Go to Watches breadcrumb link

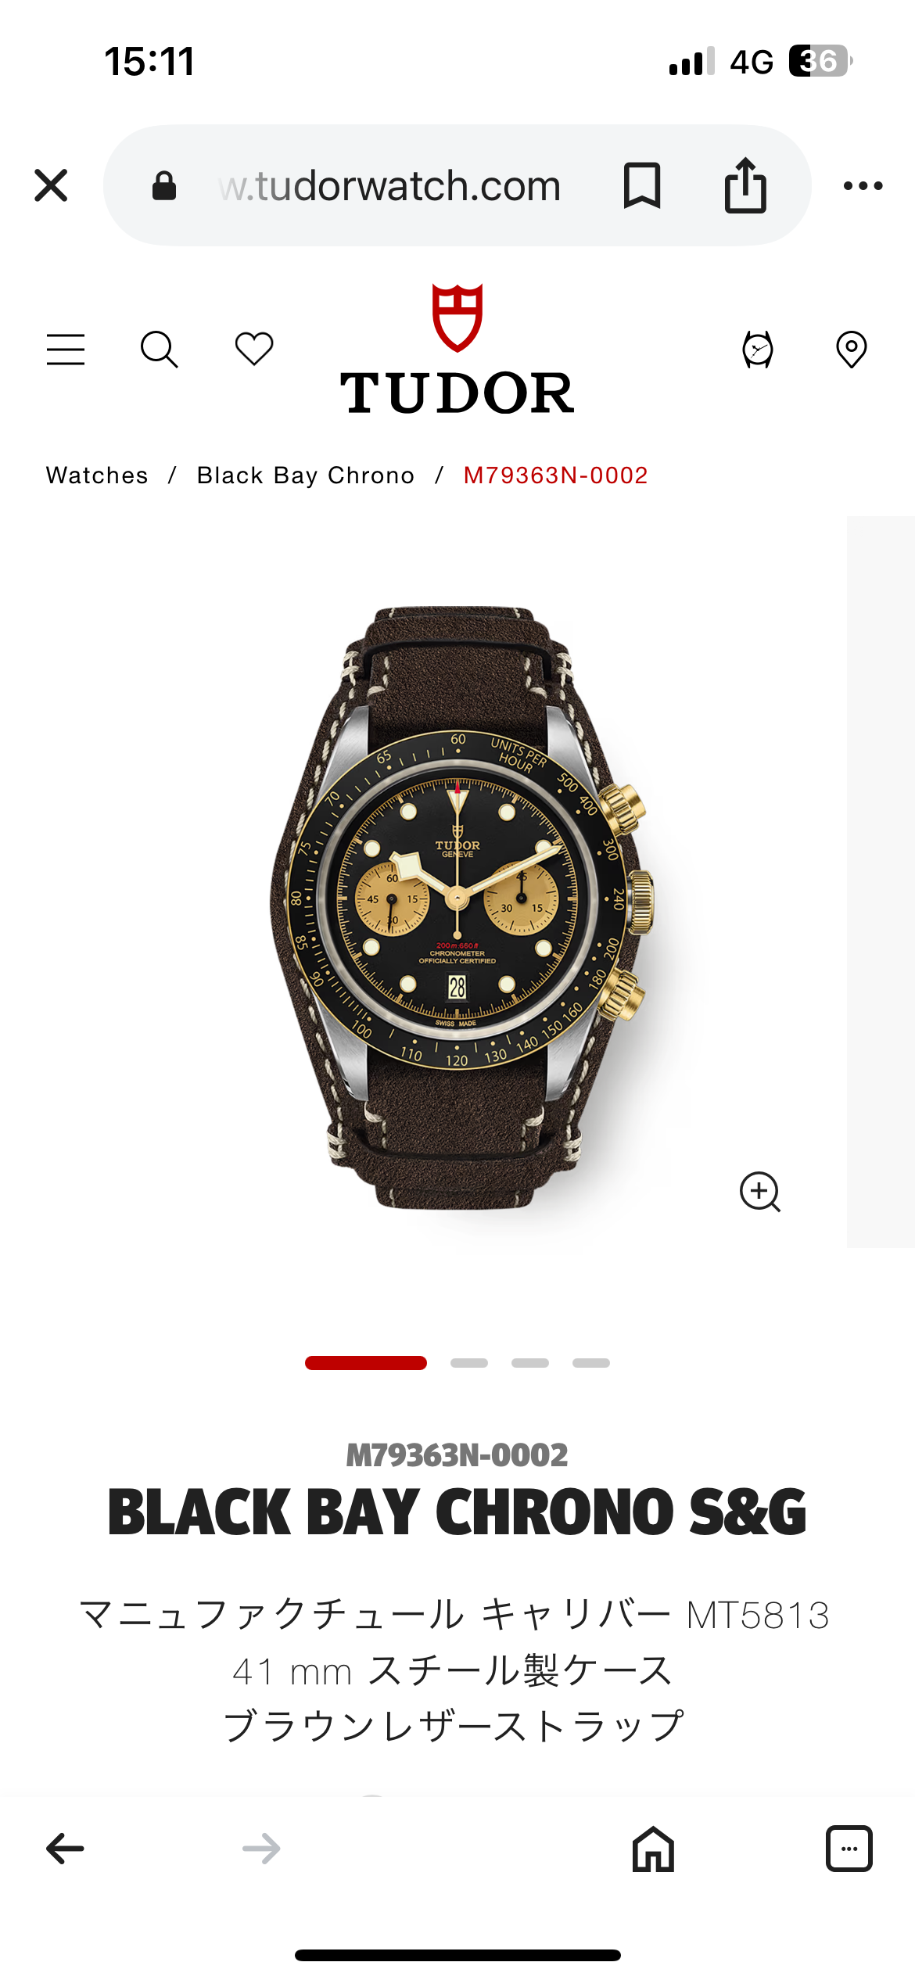click(x=97, y=475)
